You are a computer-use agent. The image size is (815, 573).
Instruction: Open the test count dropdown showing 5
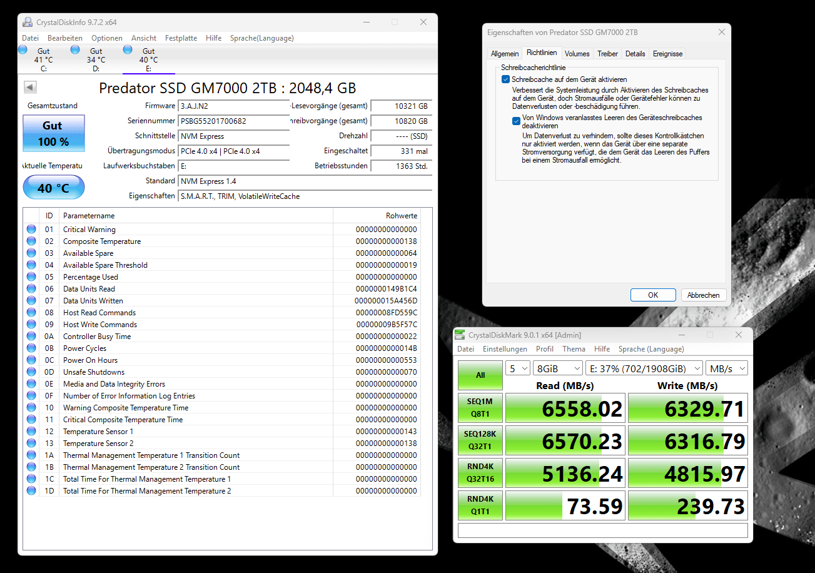click(519, 368)
